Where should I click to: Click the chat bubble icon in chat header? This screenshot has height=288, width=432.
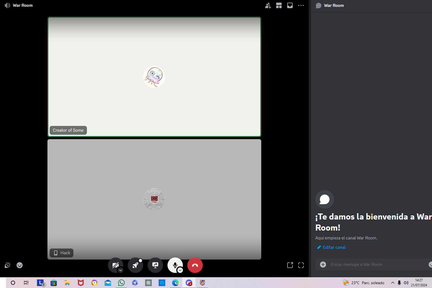(x=318, y=6)
